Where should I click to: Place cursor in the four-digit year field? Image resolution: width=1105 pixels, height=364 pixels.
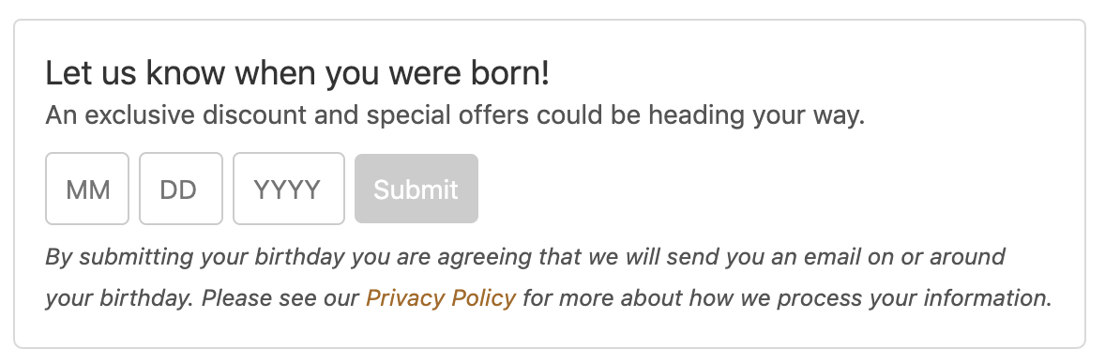[289, 190]
